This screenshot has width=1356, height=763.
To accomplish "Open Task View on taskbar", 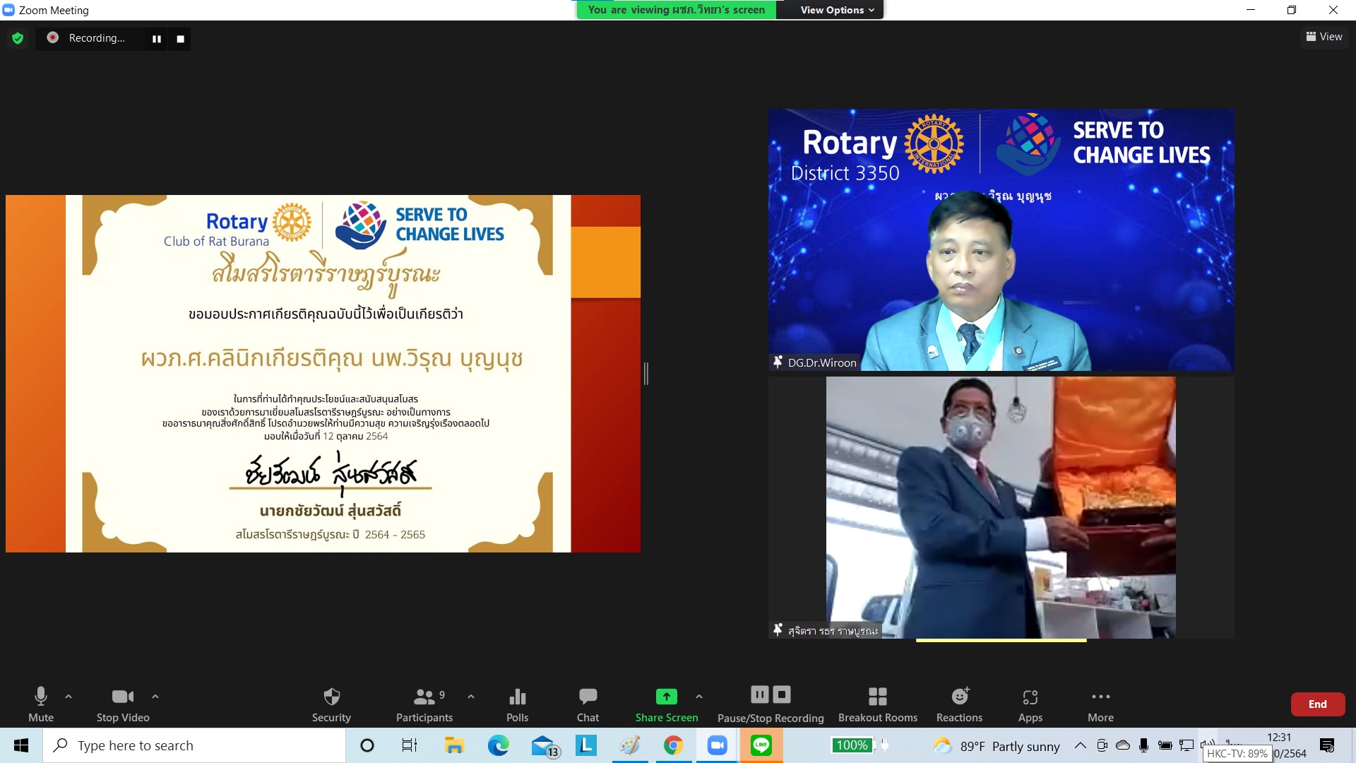I will tap(410, 745).
